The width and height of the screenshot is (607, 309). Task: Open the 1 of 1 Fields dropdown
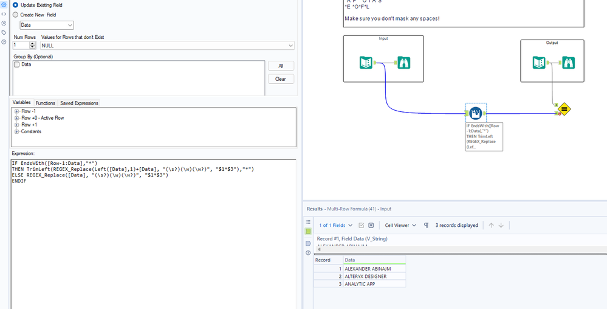(x=335, y=225)
